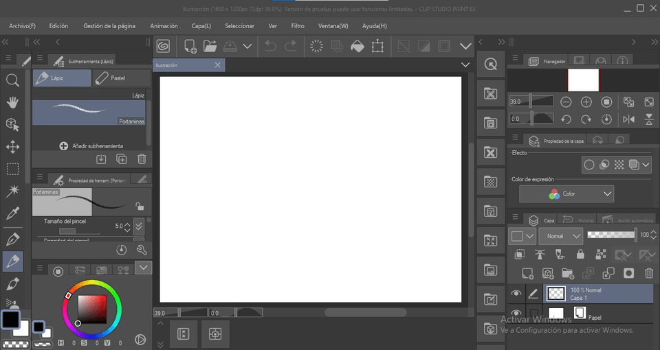Select the Zoom magnifier tool
Image resolution: width=660 pixels, height=350 pixels.
pos(12,80)
